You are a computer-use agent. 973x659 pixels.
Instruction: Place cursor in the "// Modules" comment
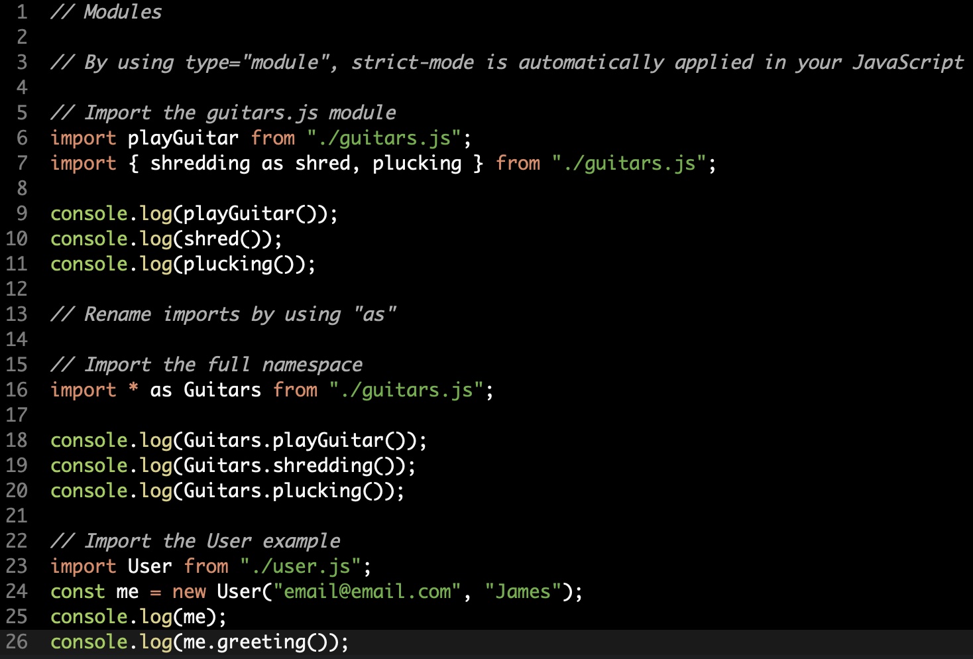click(106, 12)
